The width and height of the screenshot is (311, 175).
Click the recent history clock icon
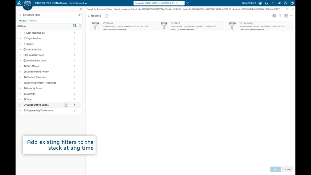pos(107,16)
